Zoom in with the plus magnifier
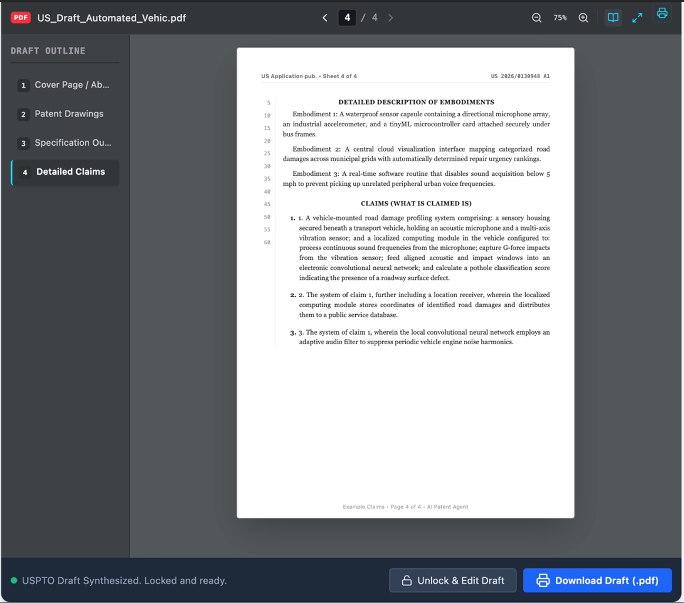Viewport: 684px width, 603px height. tap(583, 17)
